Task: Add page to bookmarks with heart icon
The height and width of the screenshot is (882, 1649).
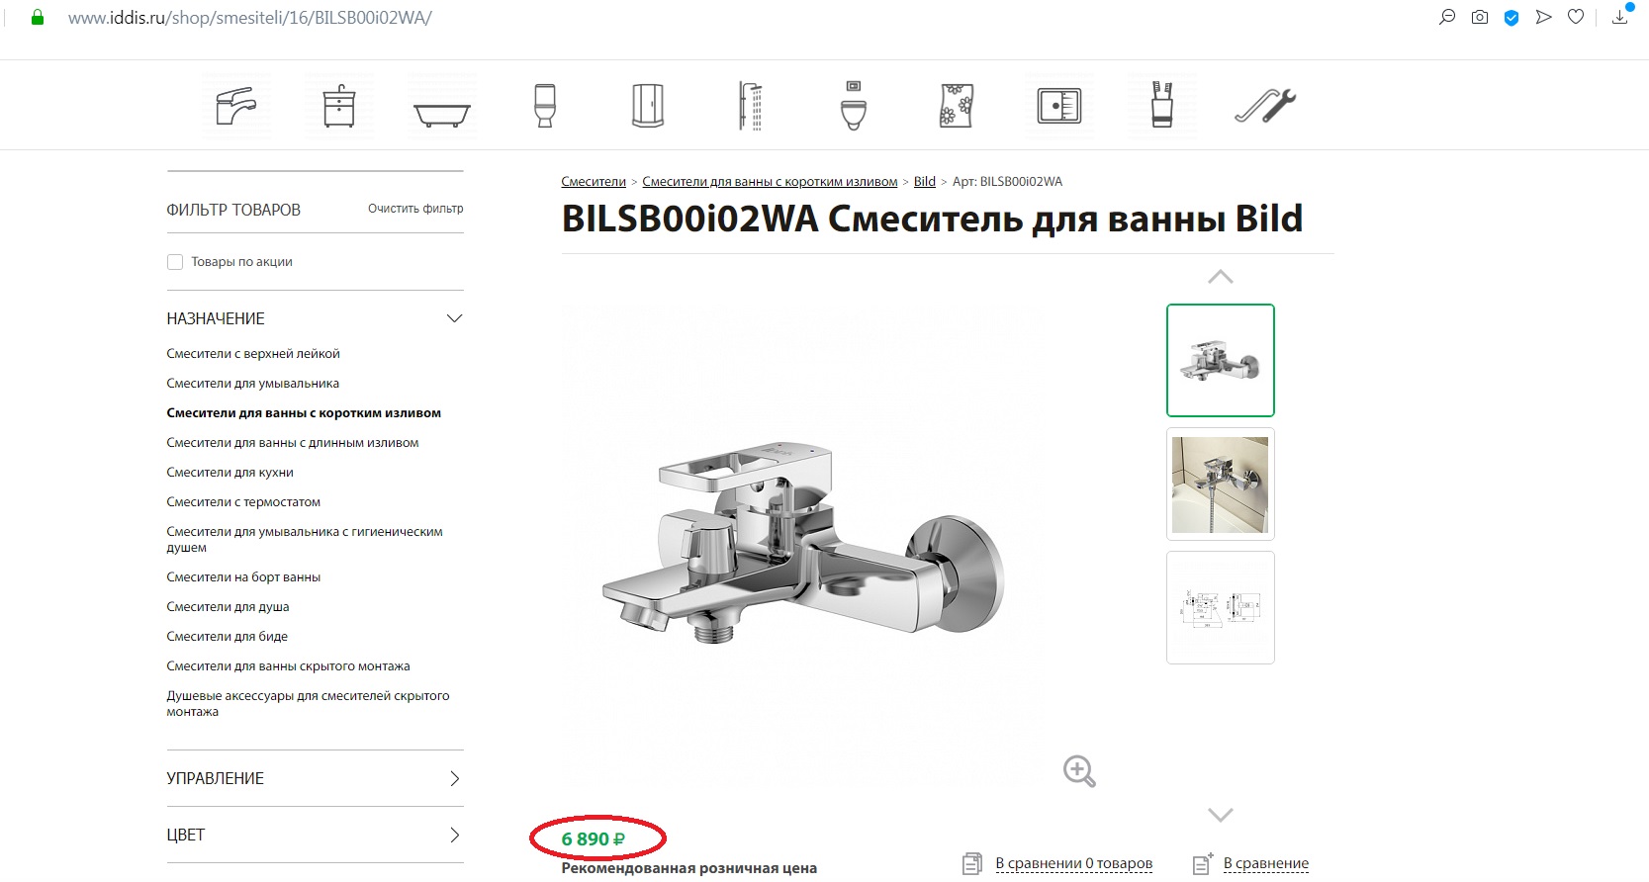Action: [1576, 17]
